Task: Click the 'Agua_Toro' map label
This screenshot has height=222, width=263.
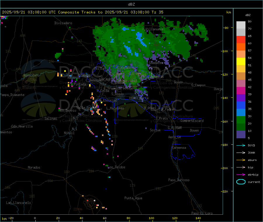Action: click(x=31, y=75)
